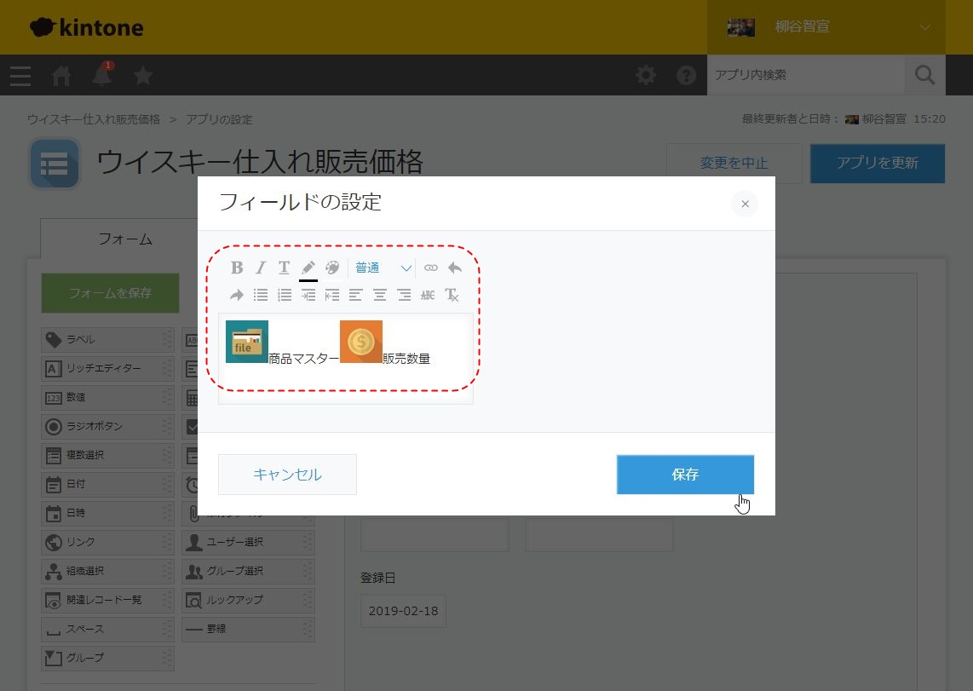Align text left
The width and height of the screenshot is (973, 691).
(355, 295)
